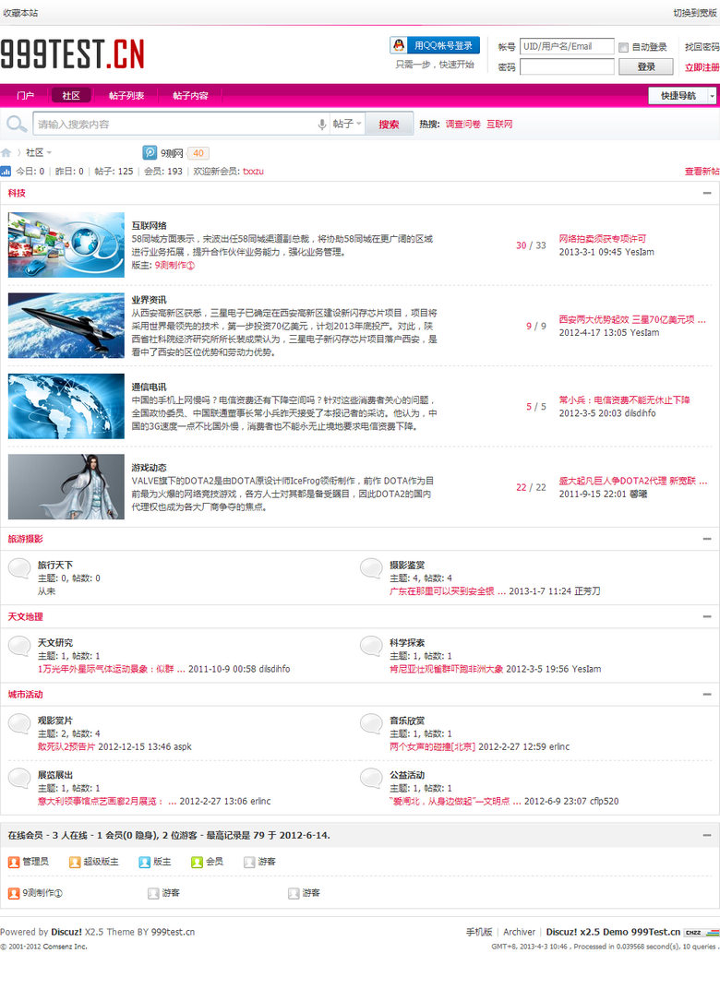Click the 登录 button
The image size is (720, 989).
pos(645,66)
